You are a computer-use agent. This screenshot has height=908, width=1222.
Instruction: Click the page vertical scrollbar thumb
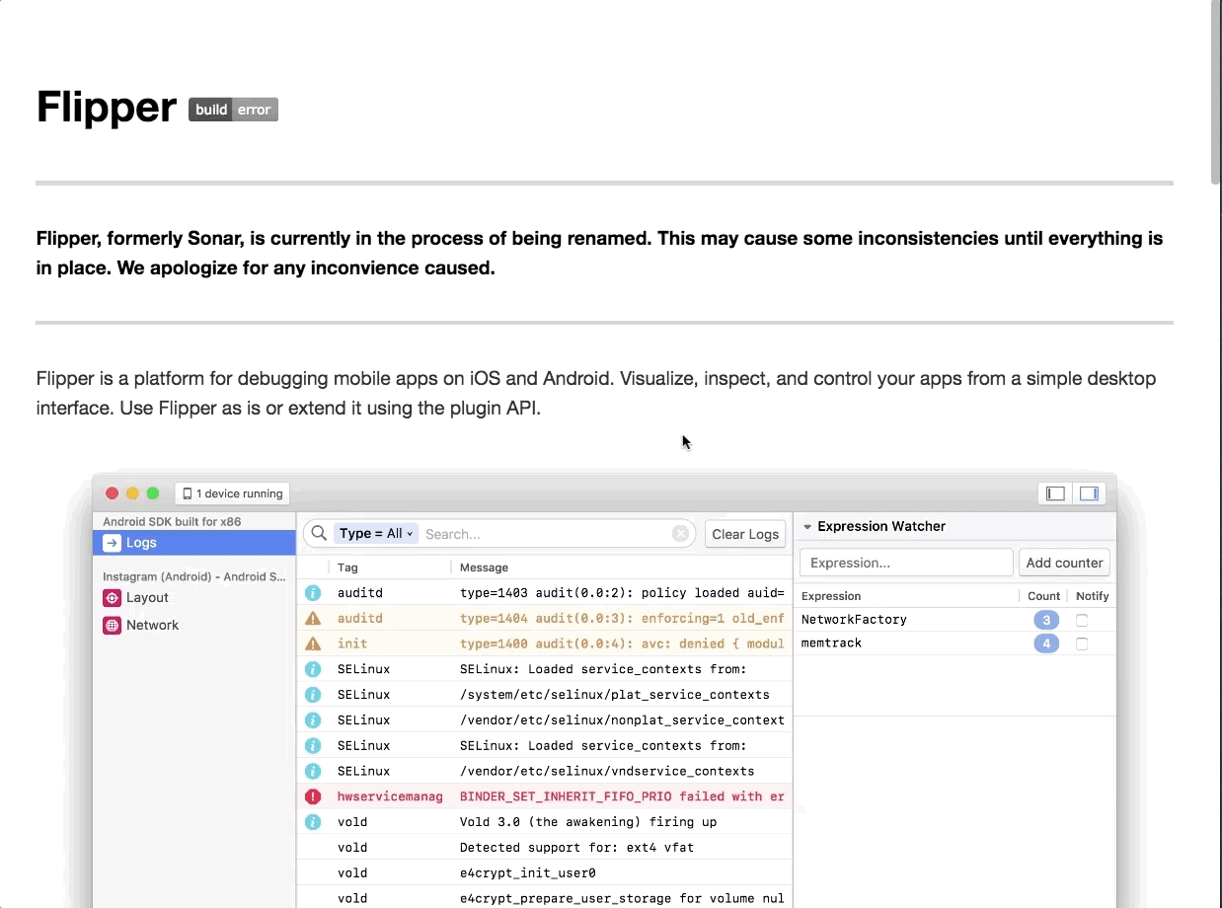pos(1215,94)
